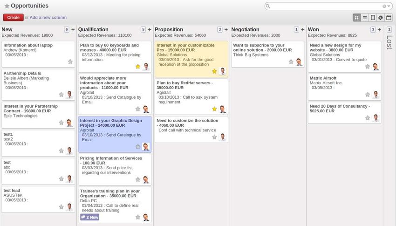Click the red Create button
Screen dimensions: 396x226
pyautogui.click(x=14, y=17)
